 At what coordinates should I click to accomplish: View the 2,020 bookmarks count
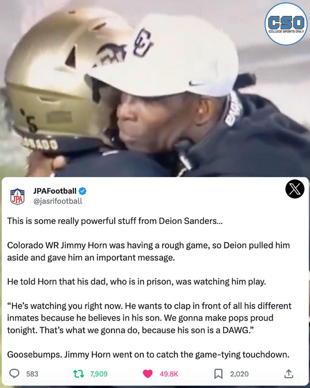pyautogui.click(x=239, y=374)
